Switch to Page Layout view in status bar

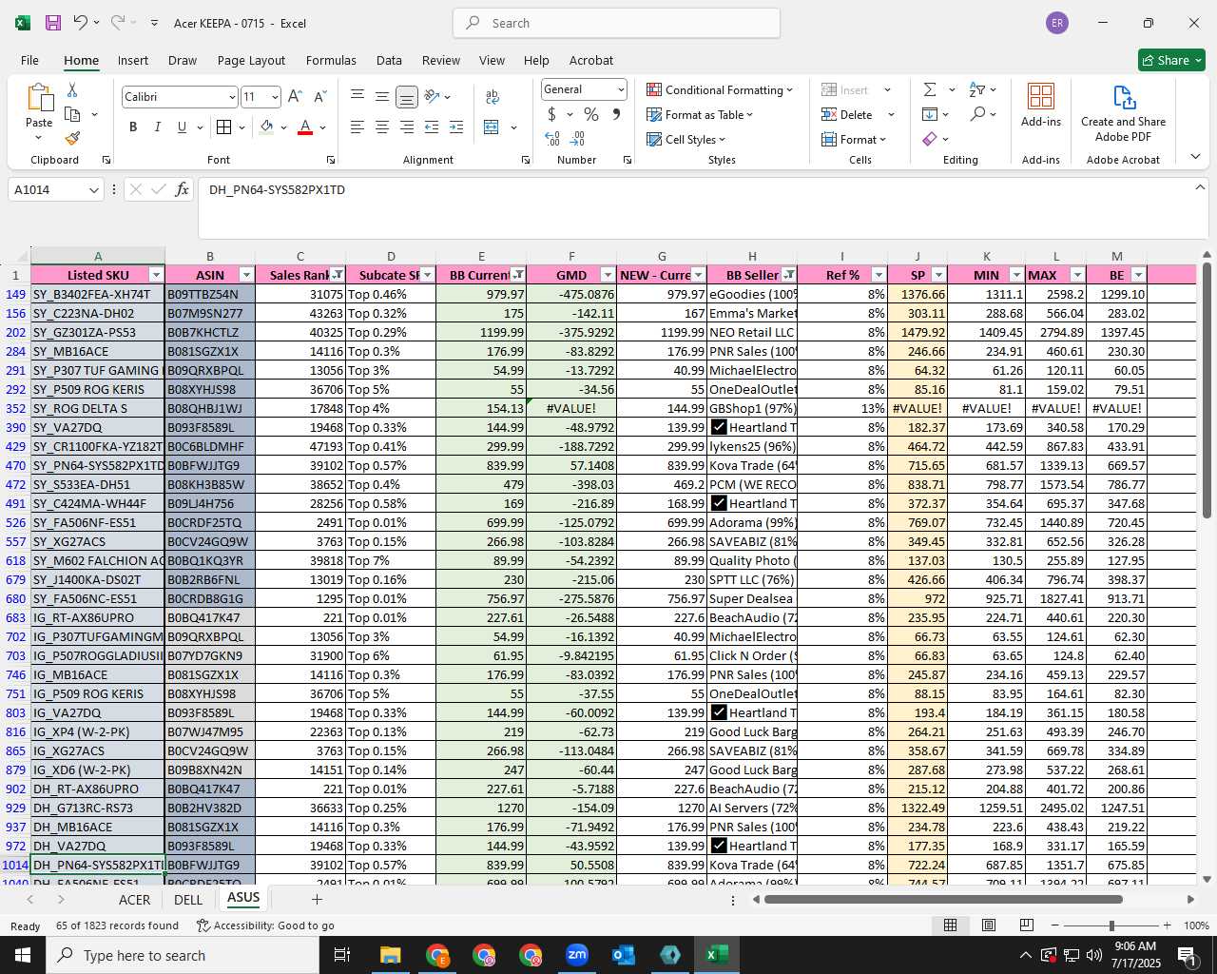[x=989, y=925]
